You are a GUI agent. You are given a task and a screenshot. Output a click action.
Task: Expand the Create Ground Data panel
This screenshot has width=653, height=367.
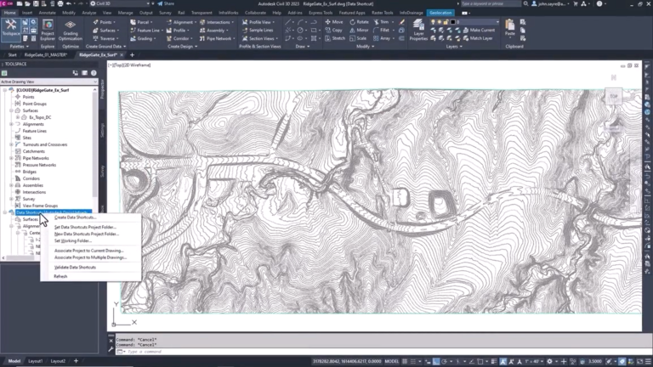[105, 47]
